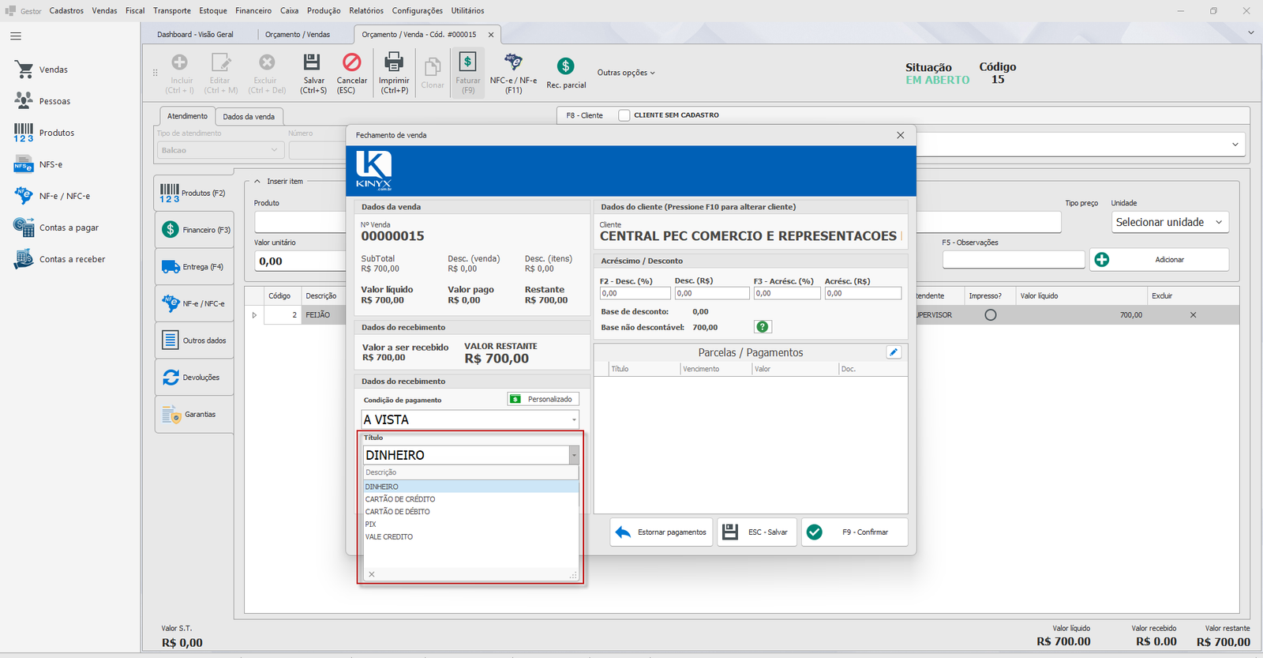Click the pencil edit icon in Parcelas / Pagamentos
Image resolution: width=1263 pixels, height=658 pixels.
[894, 352]
